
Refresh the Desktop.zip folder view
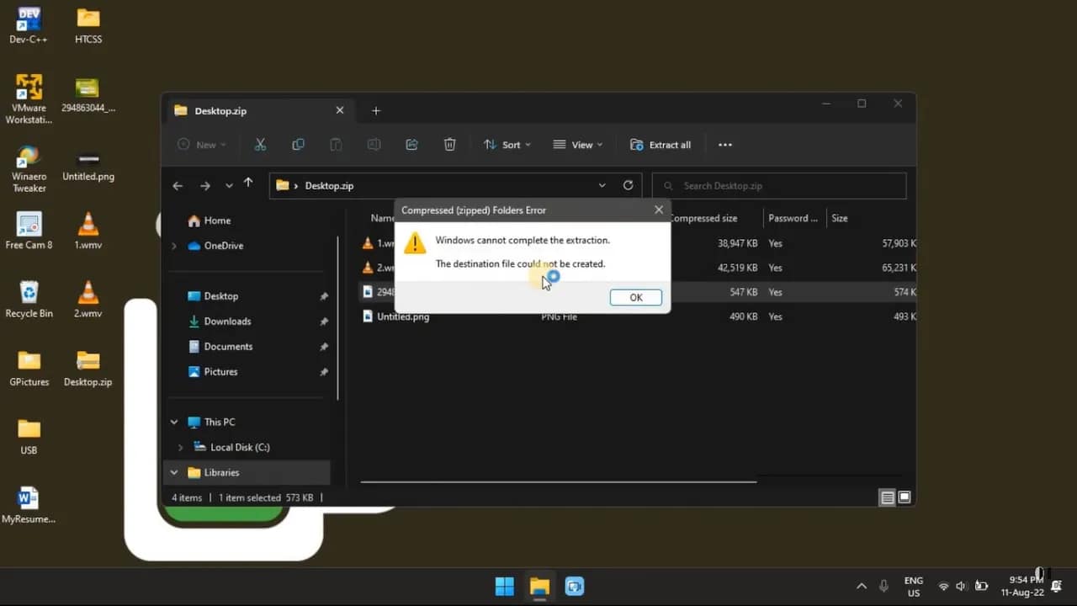[628, 185]
